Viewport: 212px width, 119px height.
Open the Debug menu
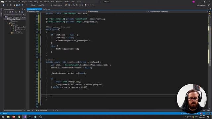click(x=36, y=2)
